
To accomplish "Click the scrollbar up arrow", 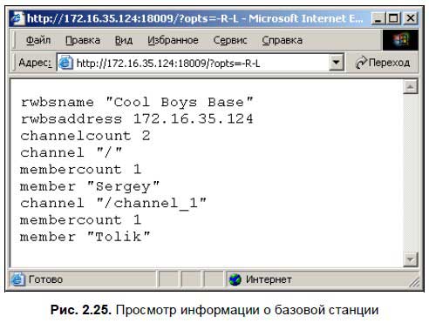I will (x=411, y=87).
